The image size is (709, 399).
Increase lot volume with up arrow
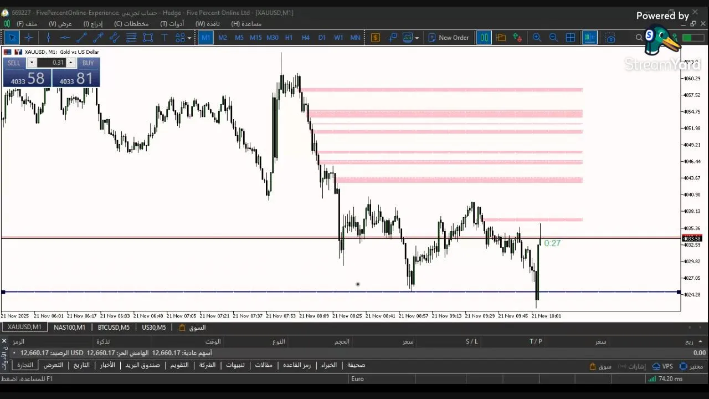tap(70, 63)
